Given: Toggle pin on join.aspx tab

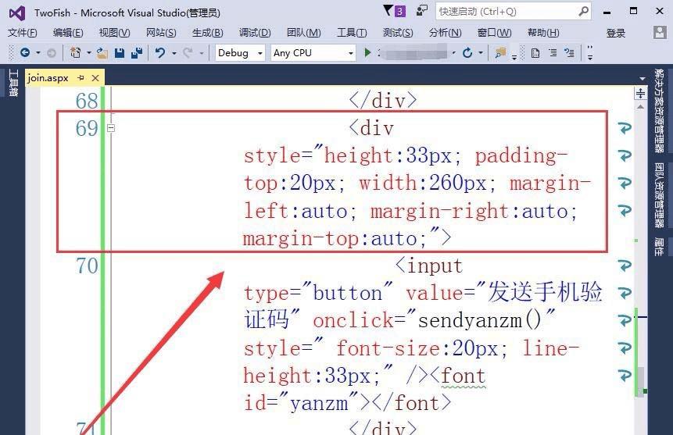Looking at the screenshot, I should coord(81,77).
